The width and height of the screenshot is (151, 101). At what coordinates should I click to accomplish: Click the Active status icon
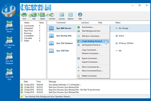116,36
